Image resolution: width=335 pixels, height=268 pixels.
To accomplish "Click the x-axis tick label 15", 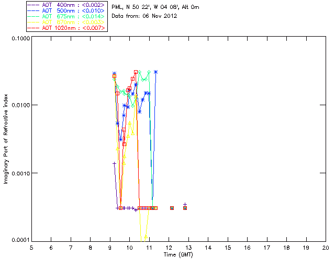I will pyautogui.click(x=227, y=247).
